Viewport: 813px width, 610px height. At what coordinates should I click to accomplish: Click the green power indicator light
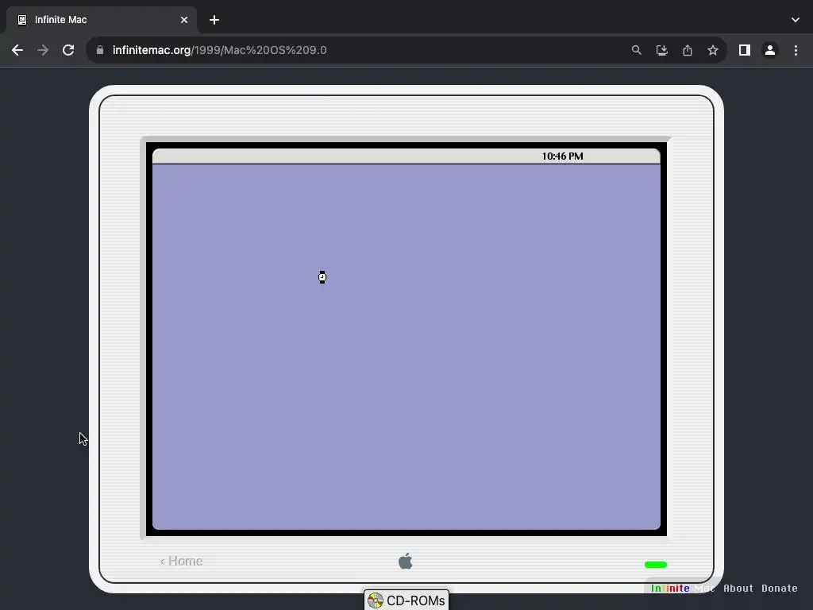pyautogui.click(x=655, y=565)
